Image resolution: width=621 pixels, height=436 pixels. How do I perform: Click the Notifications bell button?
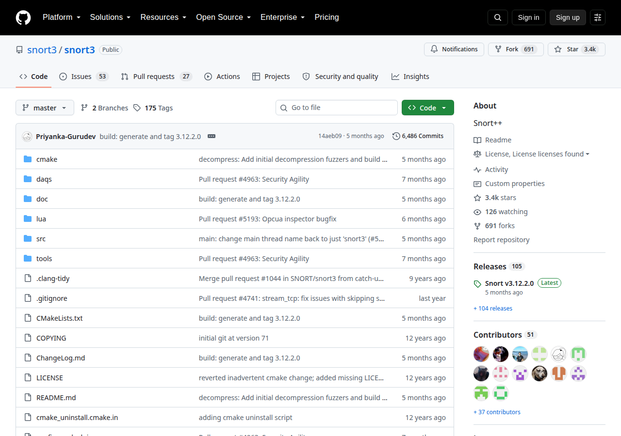pos(454,49)
